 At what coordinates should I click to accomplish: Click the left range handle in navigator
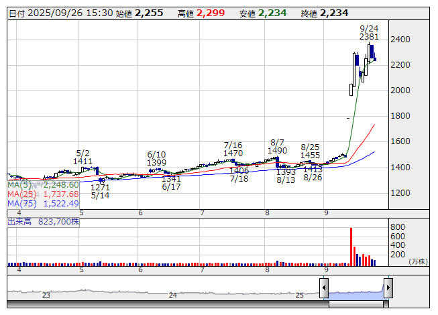pyautogui.click(x=324, y=288)
